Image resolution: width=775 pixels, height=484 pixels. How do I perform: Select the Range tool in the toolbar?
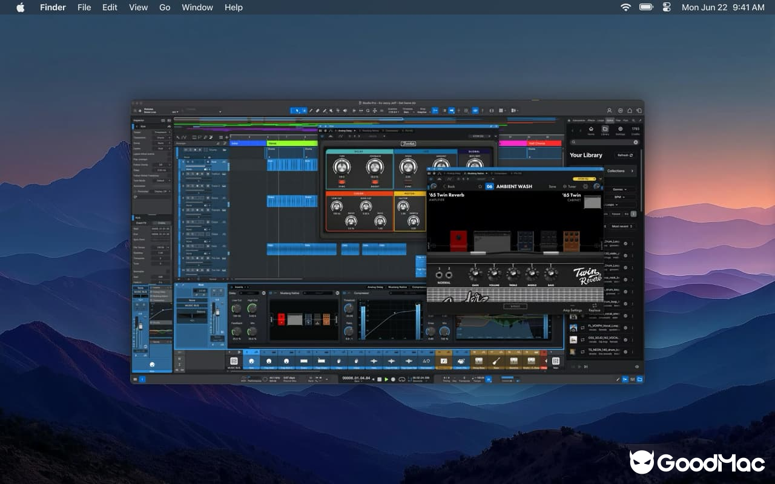coord(305,111)
